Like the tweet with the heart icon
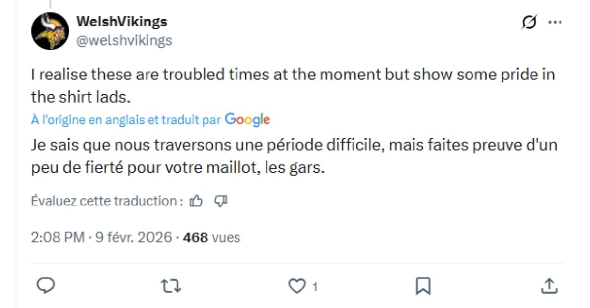Viewport: 590px width, 308px height. [296, 286]
